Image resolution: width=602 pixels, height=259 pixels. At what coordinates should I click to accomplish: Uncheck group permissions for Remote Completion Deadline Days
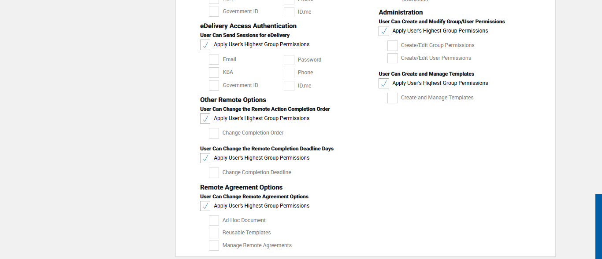pyautogui.click(x=205, y=158)
